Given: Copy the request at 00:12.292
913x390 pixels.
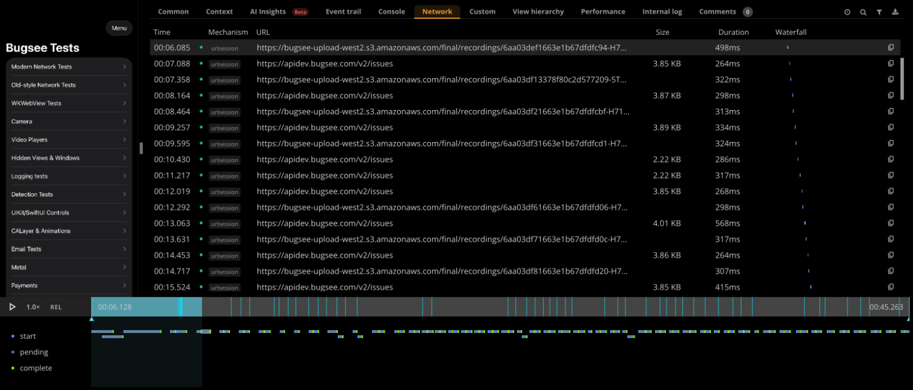Looking at the screenshot, I should 891,207.
